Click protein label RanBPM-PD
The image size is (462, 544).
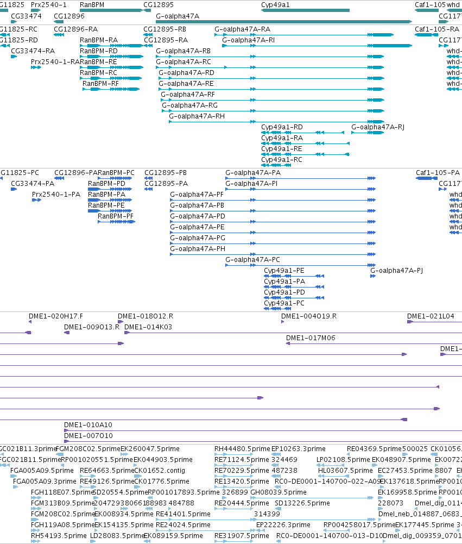point(106,184)
